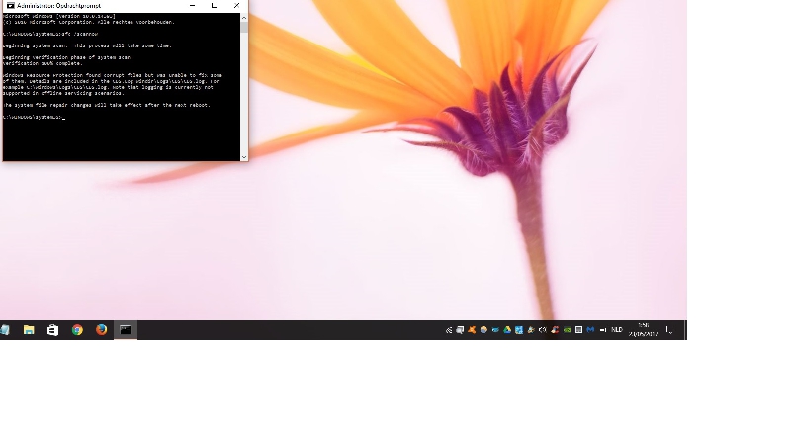Click the Command Prompt title bar system icon

[x=10, y=6]
